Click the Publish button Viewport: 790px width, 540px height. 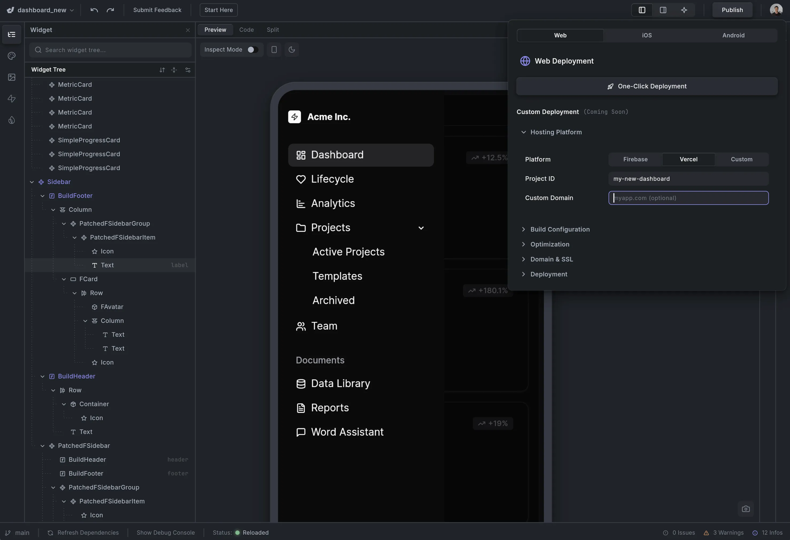(732, 10)
